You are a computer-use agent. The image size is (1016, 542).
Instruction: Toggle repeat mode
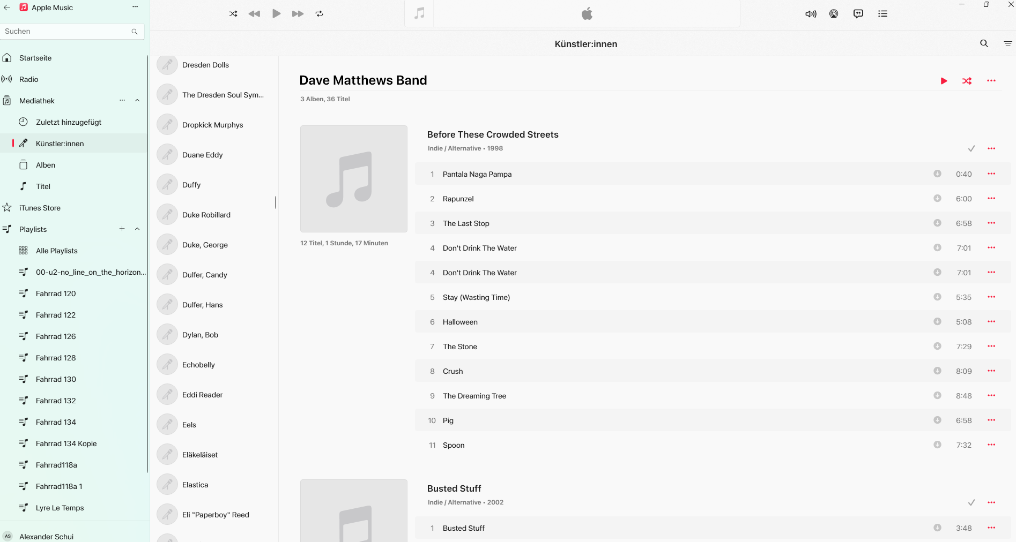(320, 14)
